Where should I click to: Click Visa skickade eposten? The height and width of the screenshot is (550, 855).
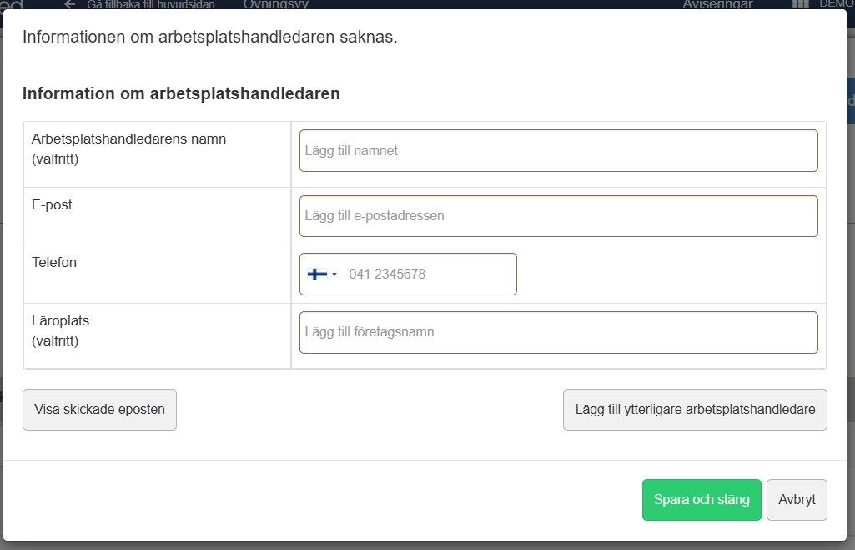tap(99, 410)
